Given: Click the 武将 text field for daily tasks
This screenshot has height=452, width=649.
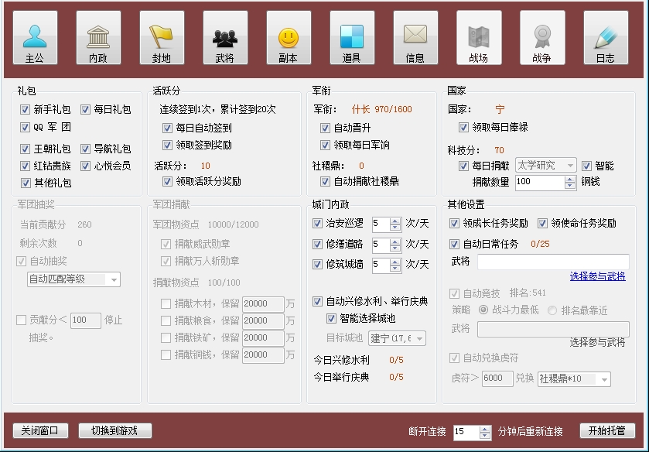Looking at the screenshot, I should pyautogui.click(x=553, y=262).
